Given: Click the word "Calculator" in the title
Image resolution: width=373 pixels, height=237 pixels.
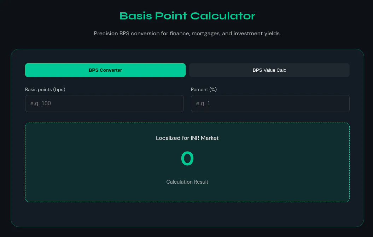Looking at the screenshot, I should [x=223, y=16].
